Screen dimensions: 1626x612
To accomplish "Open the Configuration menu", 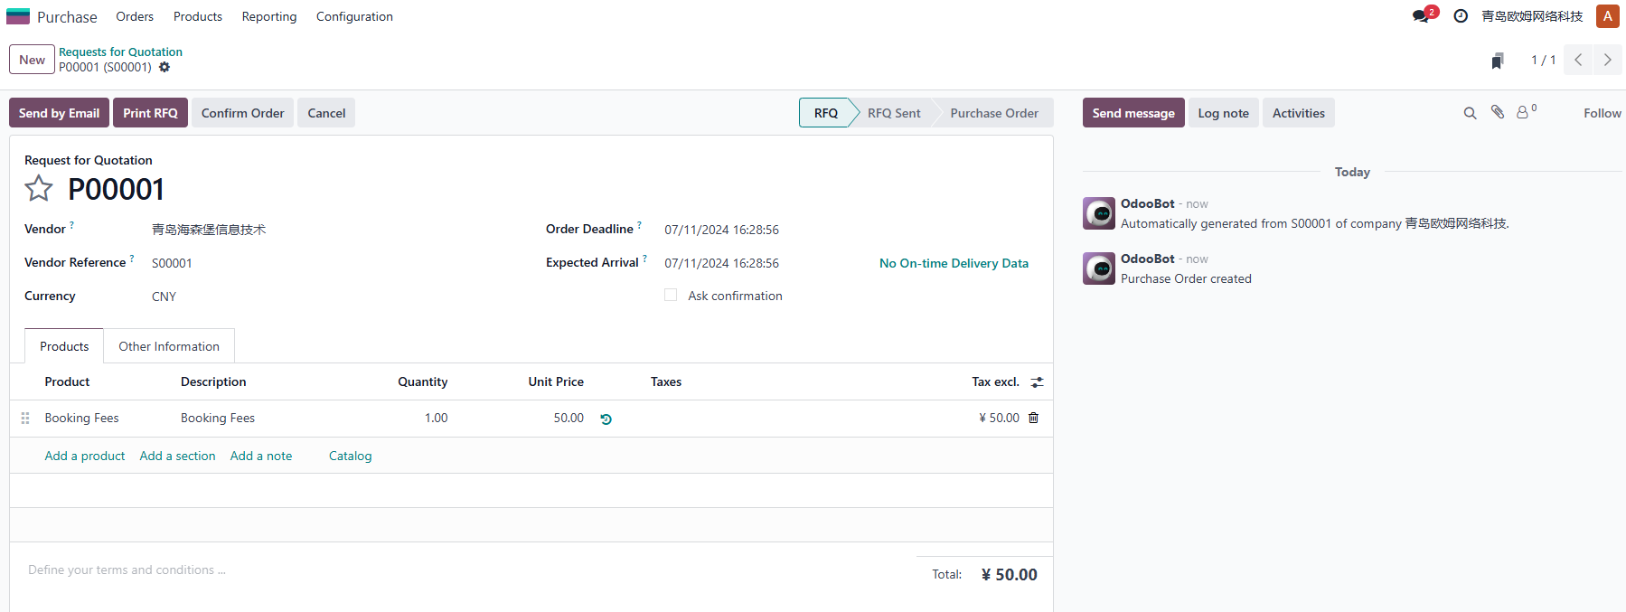I will (x=354, y=16).
